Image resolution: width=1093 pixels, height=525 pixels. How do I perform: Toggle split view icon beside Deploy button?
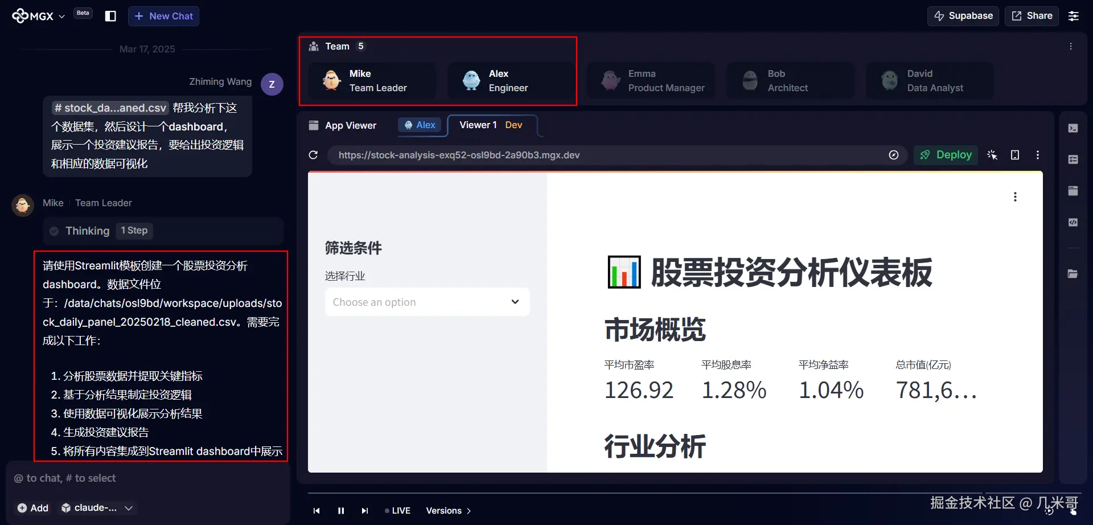point(1015,155)
